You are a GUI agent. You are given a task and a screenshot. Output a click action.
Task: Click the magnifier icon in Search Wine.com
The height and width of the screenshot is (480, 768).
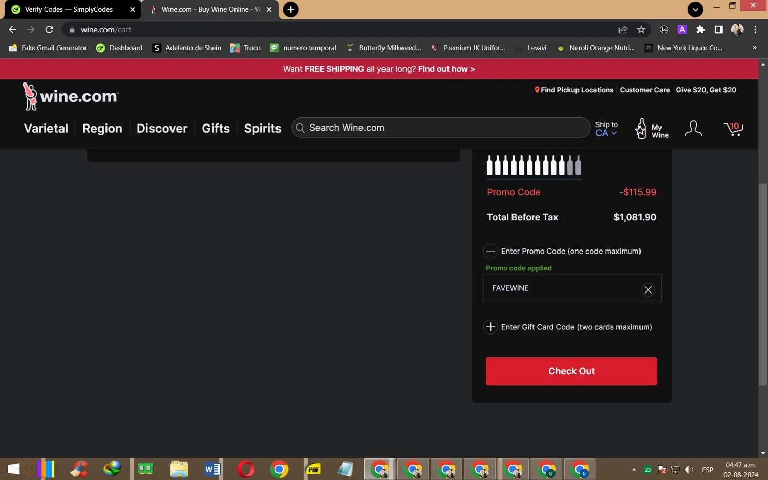pos(301,128)
